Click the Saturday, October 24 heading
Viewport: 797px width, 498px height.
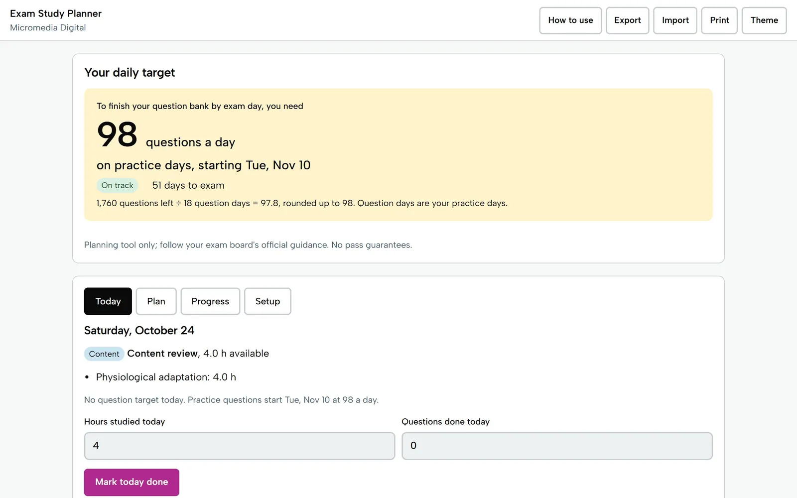(139, 331)
